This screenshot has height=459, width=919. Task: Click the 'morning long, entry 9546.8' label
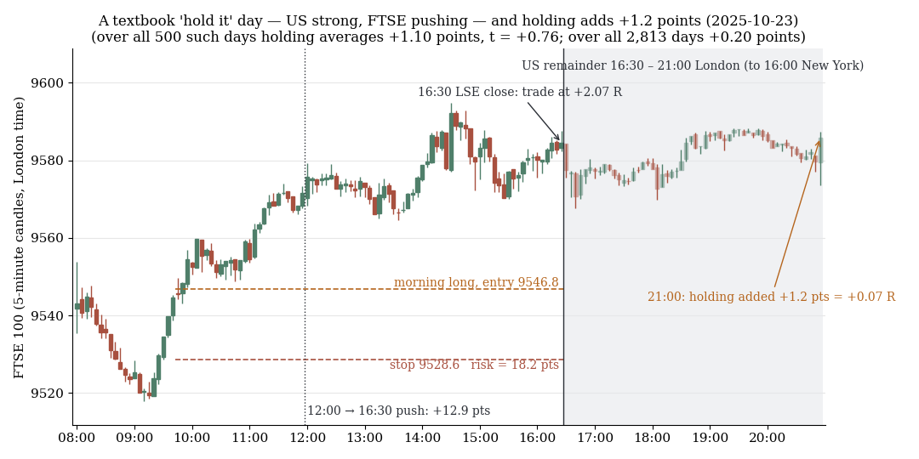[x=476, y=282]
